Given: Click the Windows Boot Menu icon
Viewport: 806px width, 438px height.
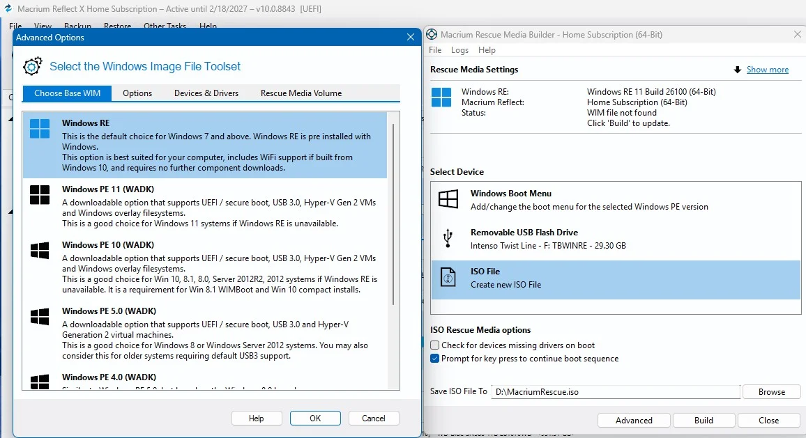Looking at the screenshot, I should click(448, 198).
